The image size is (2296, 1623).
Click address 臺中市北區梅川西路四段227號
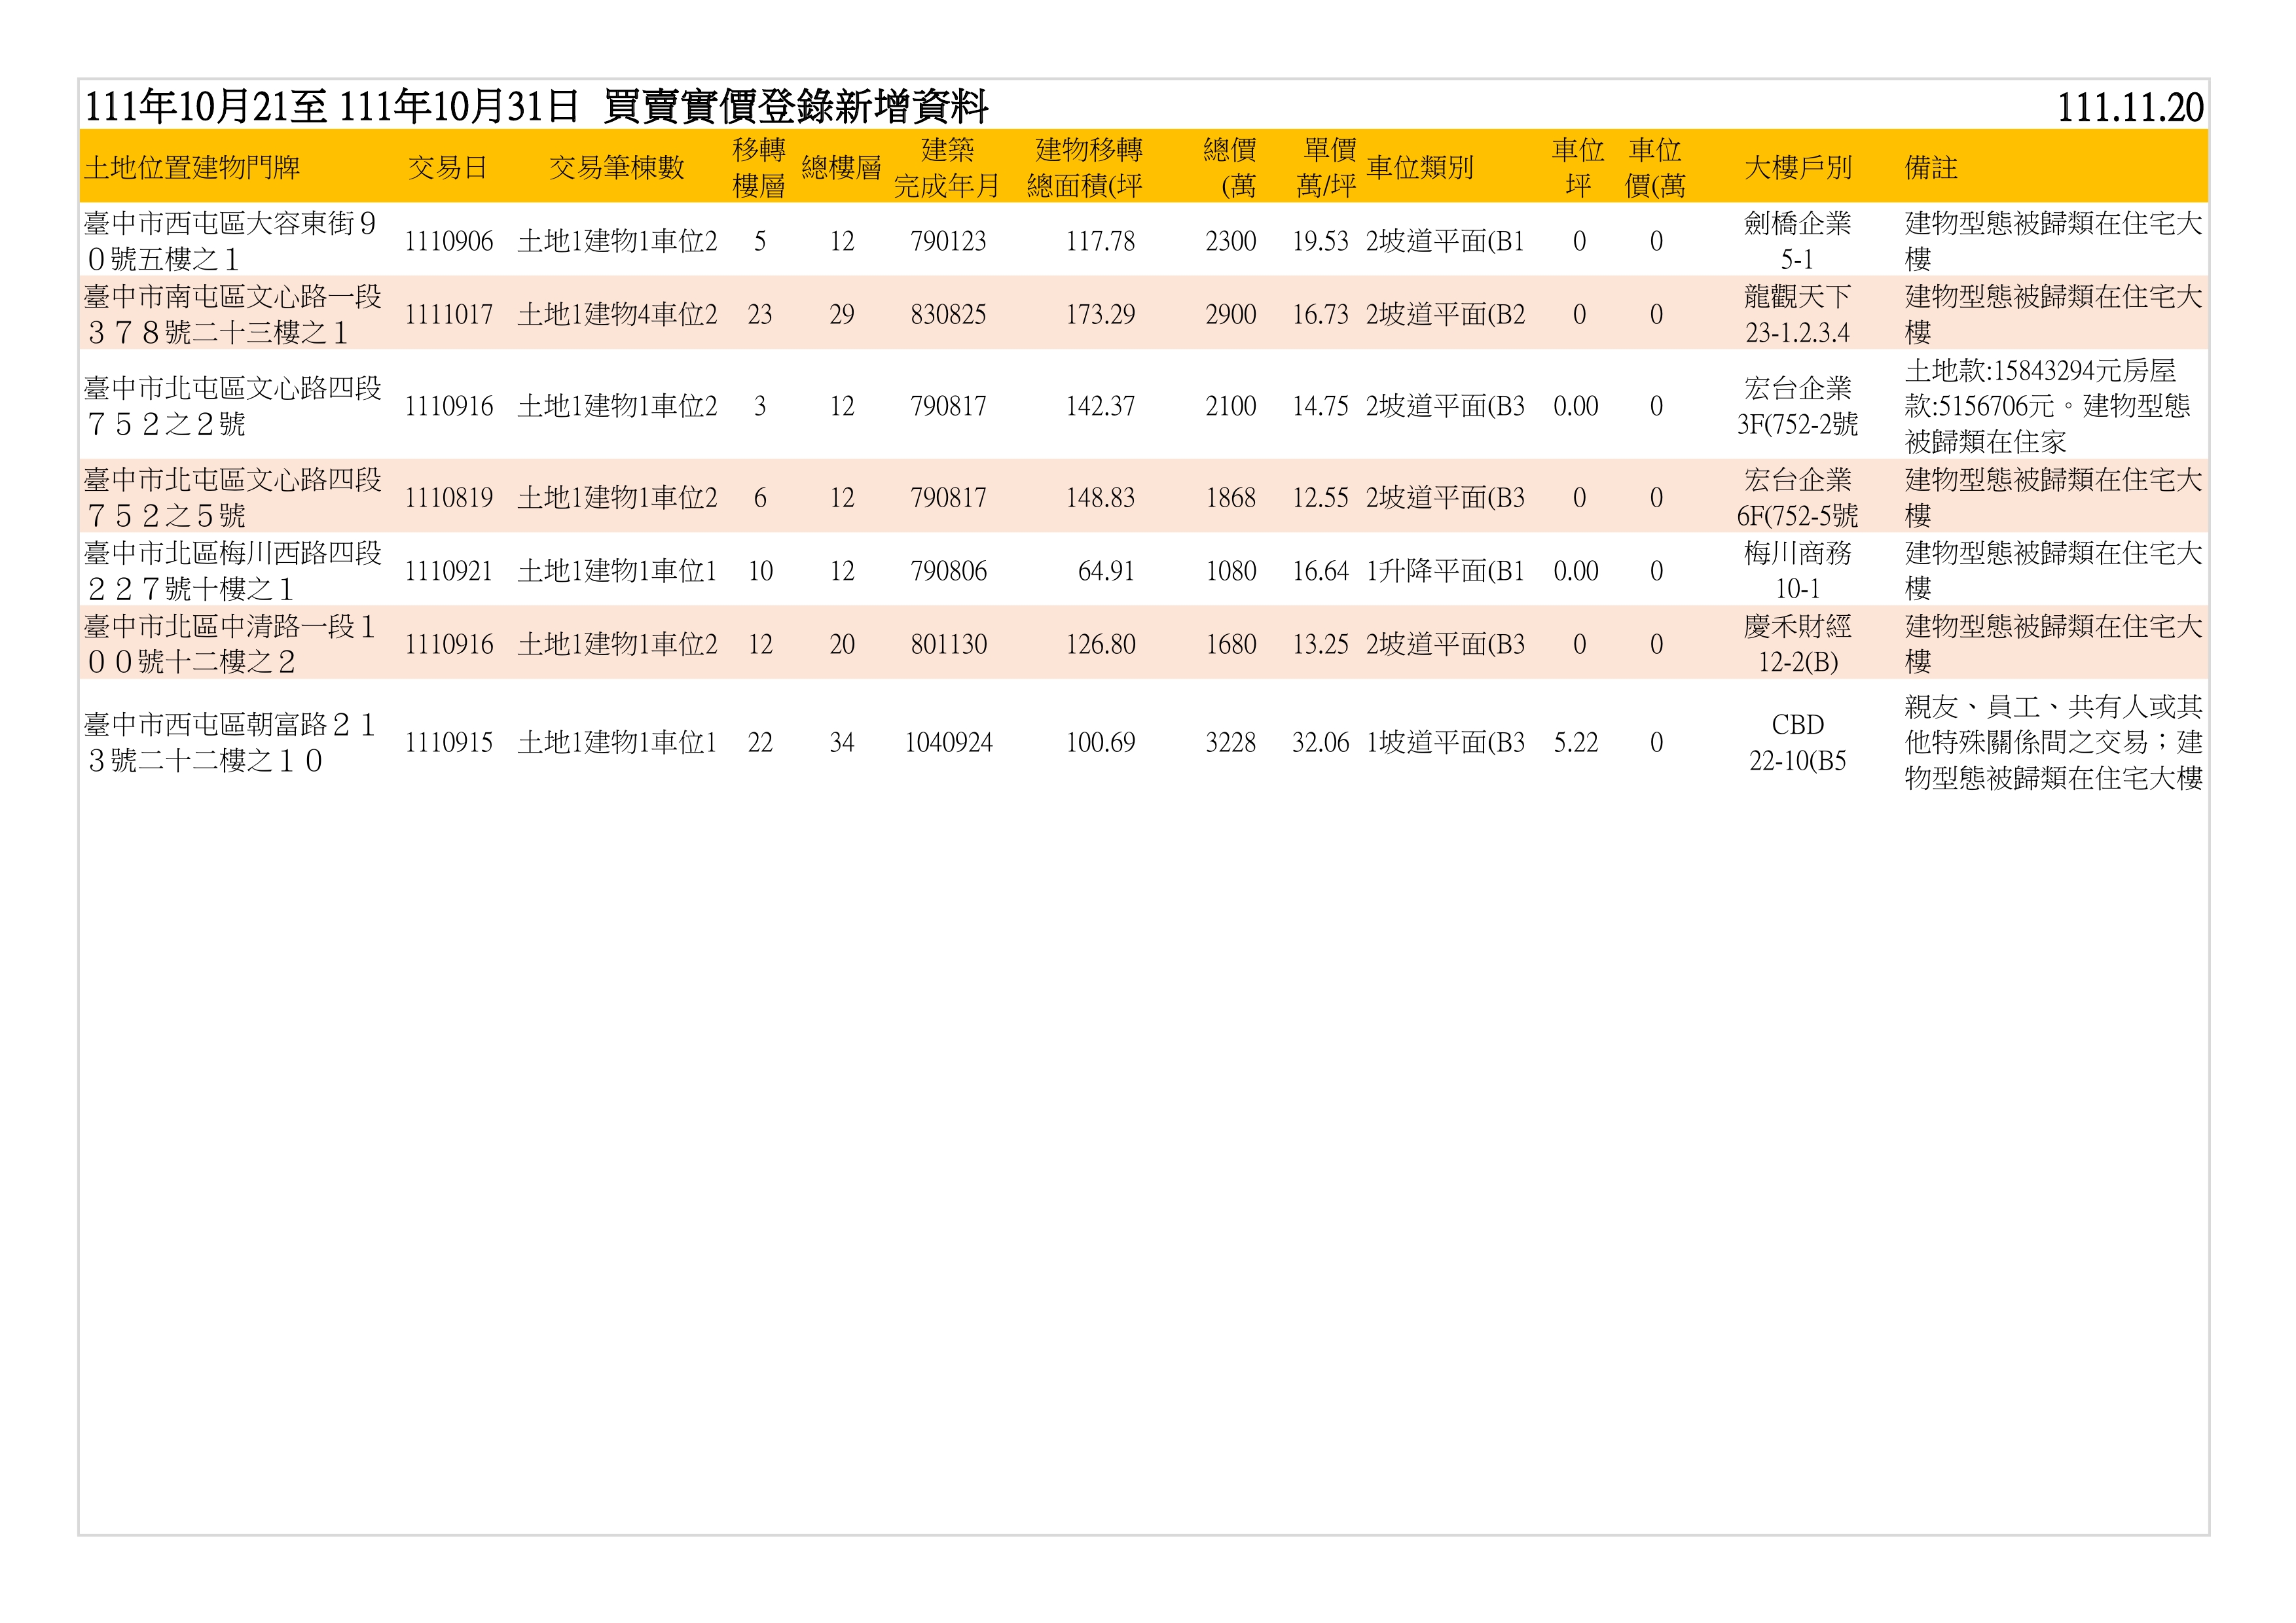[233, 571]
